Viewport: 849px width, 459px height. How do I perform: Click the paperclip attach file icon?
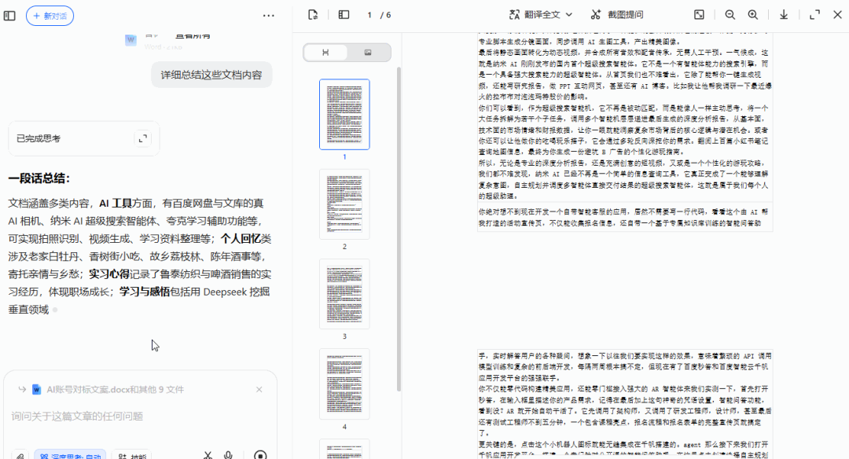(20, 456)
